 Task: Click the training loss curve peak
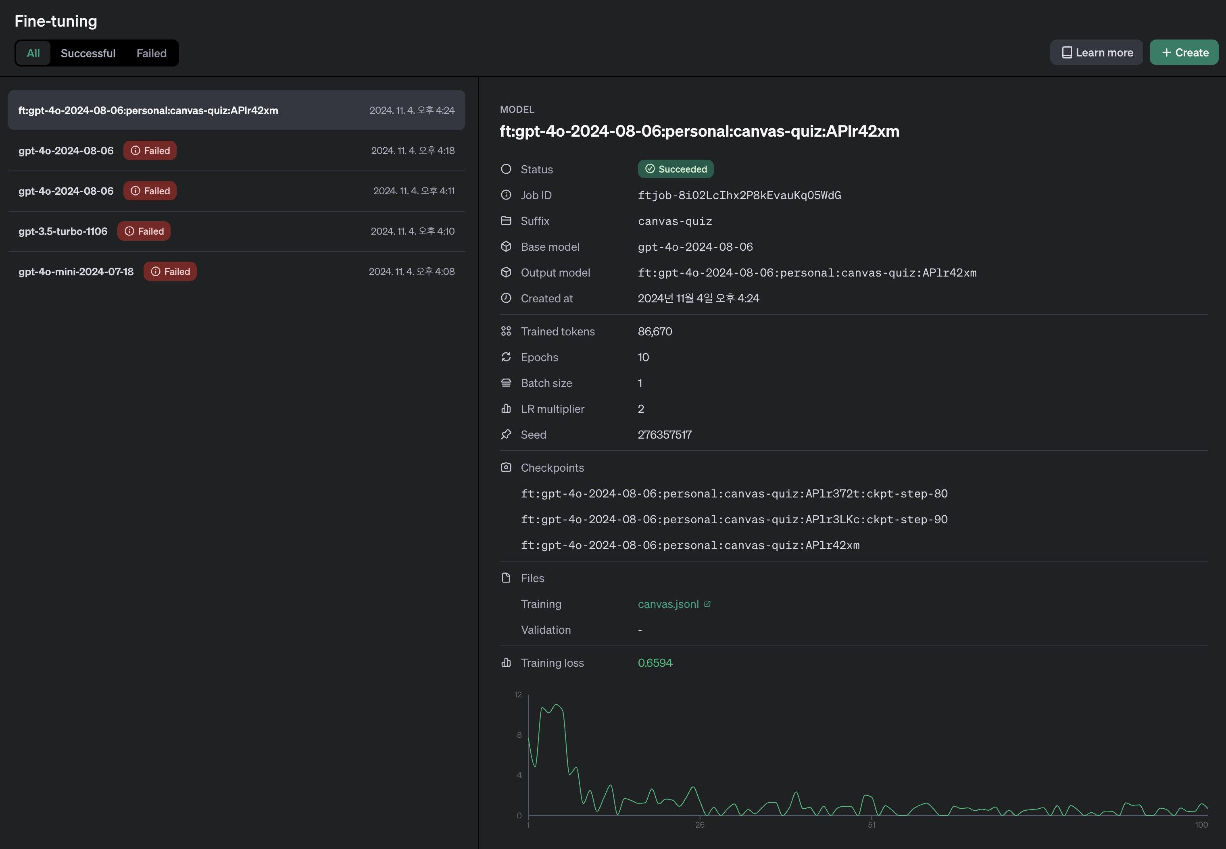557,705
